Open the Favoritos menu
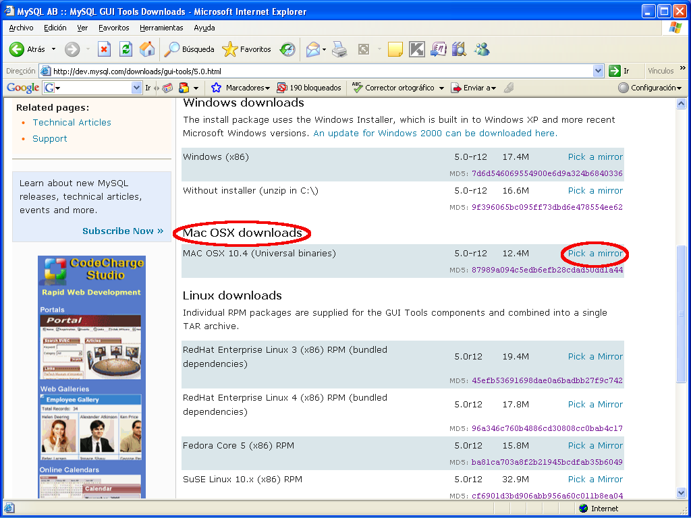The width and height of the screenshot is (691, 518). [x=113, y=28]
